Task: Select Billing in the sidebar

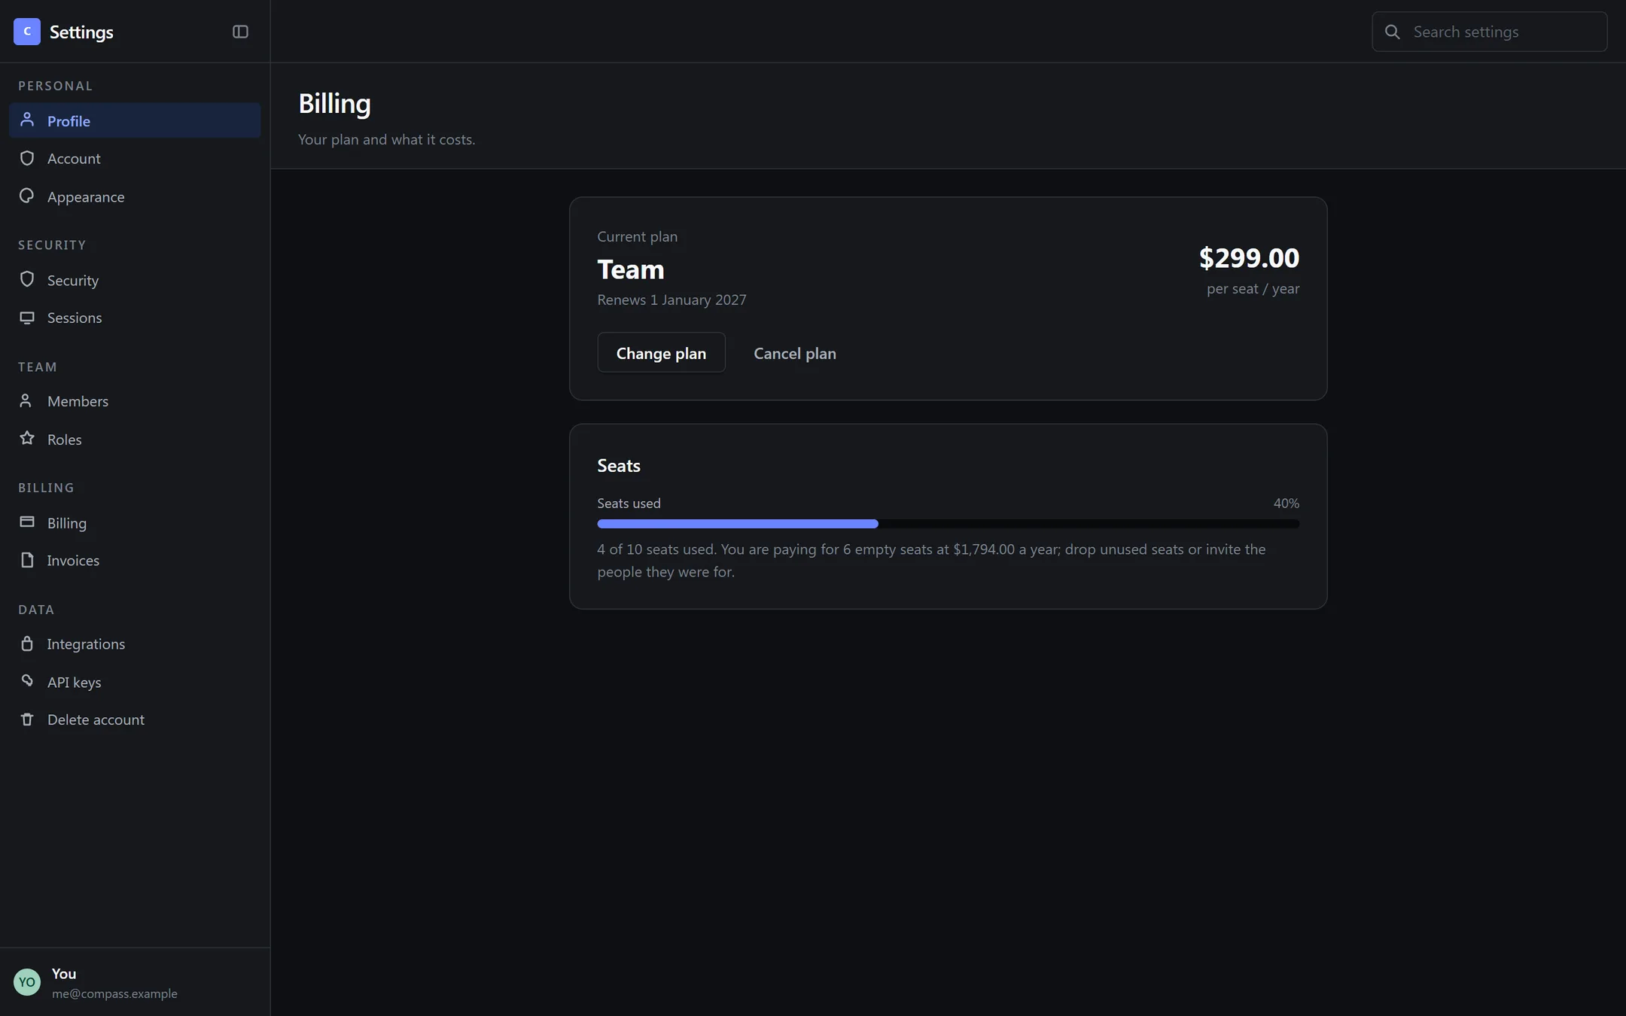Action: pyautogui.click(x=135, y=522)
